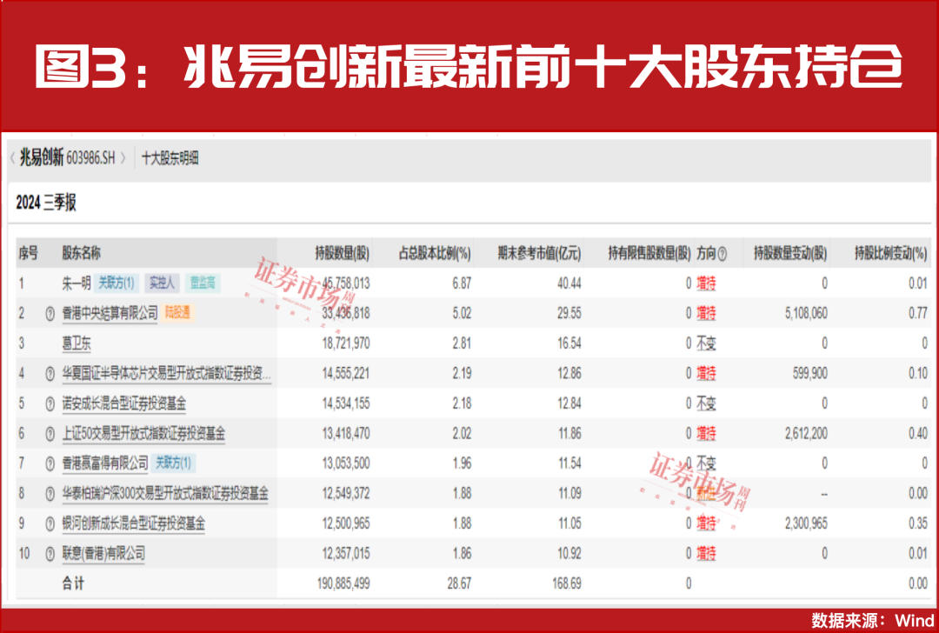Open 华泰柏瑞沪深300交易型开放式指数证券投资基金 link

pos(165,494)
